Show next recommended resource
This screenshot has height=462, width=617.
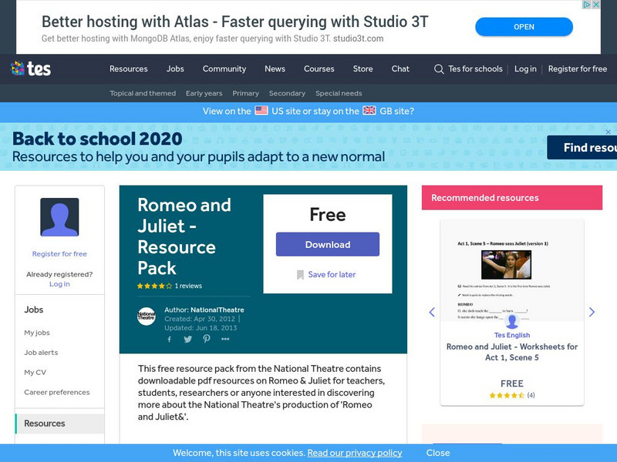point(592,313)
